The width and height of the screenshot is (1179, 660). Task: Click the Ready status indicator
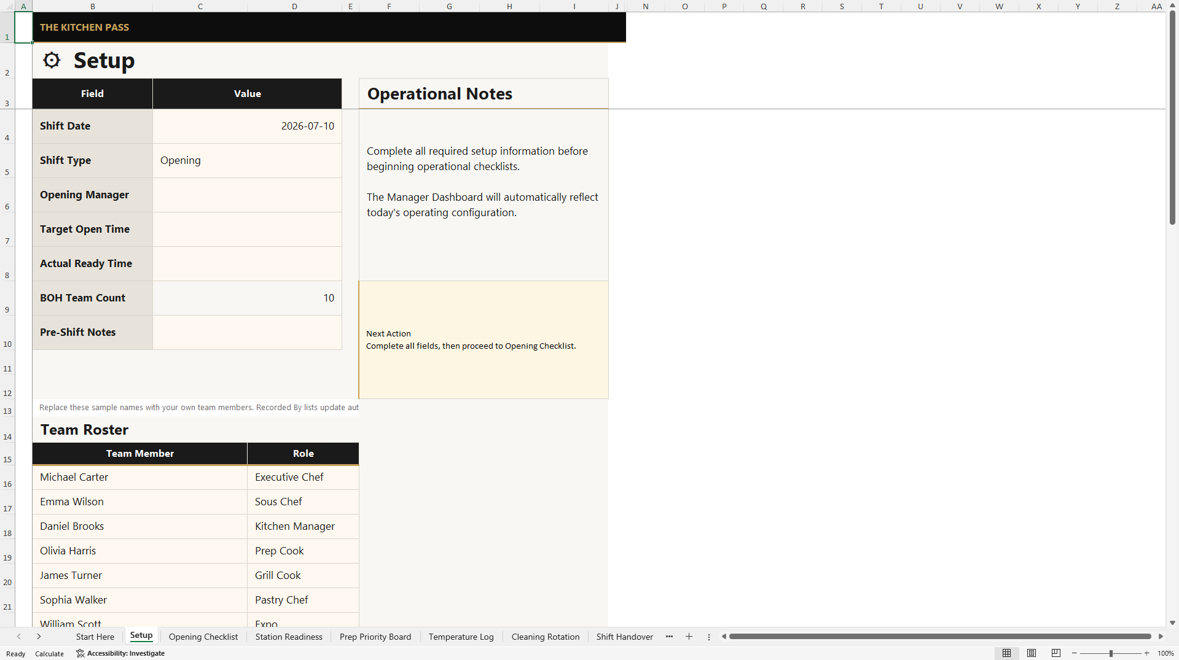tap(15, 654)
